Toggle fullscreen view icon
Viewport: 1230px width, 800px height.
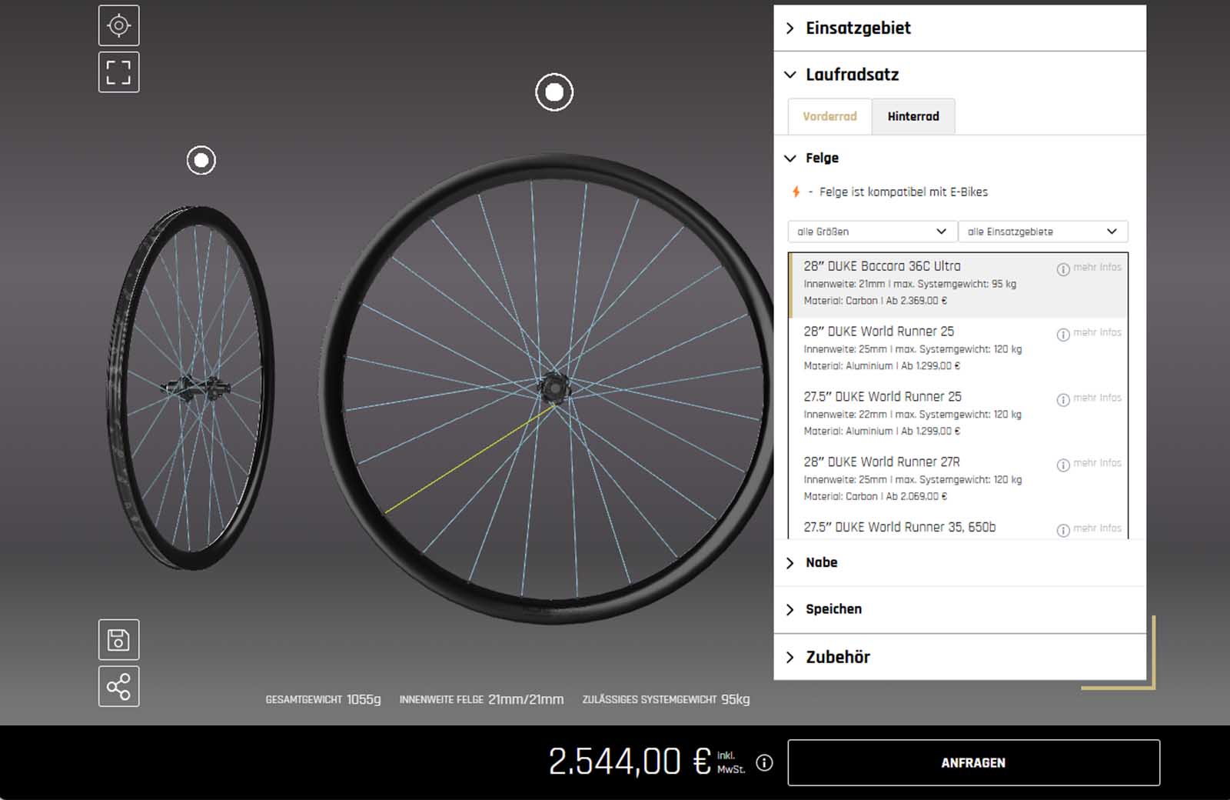pos(118,72)
